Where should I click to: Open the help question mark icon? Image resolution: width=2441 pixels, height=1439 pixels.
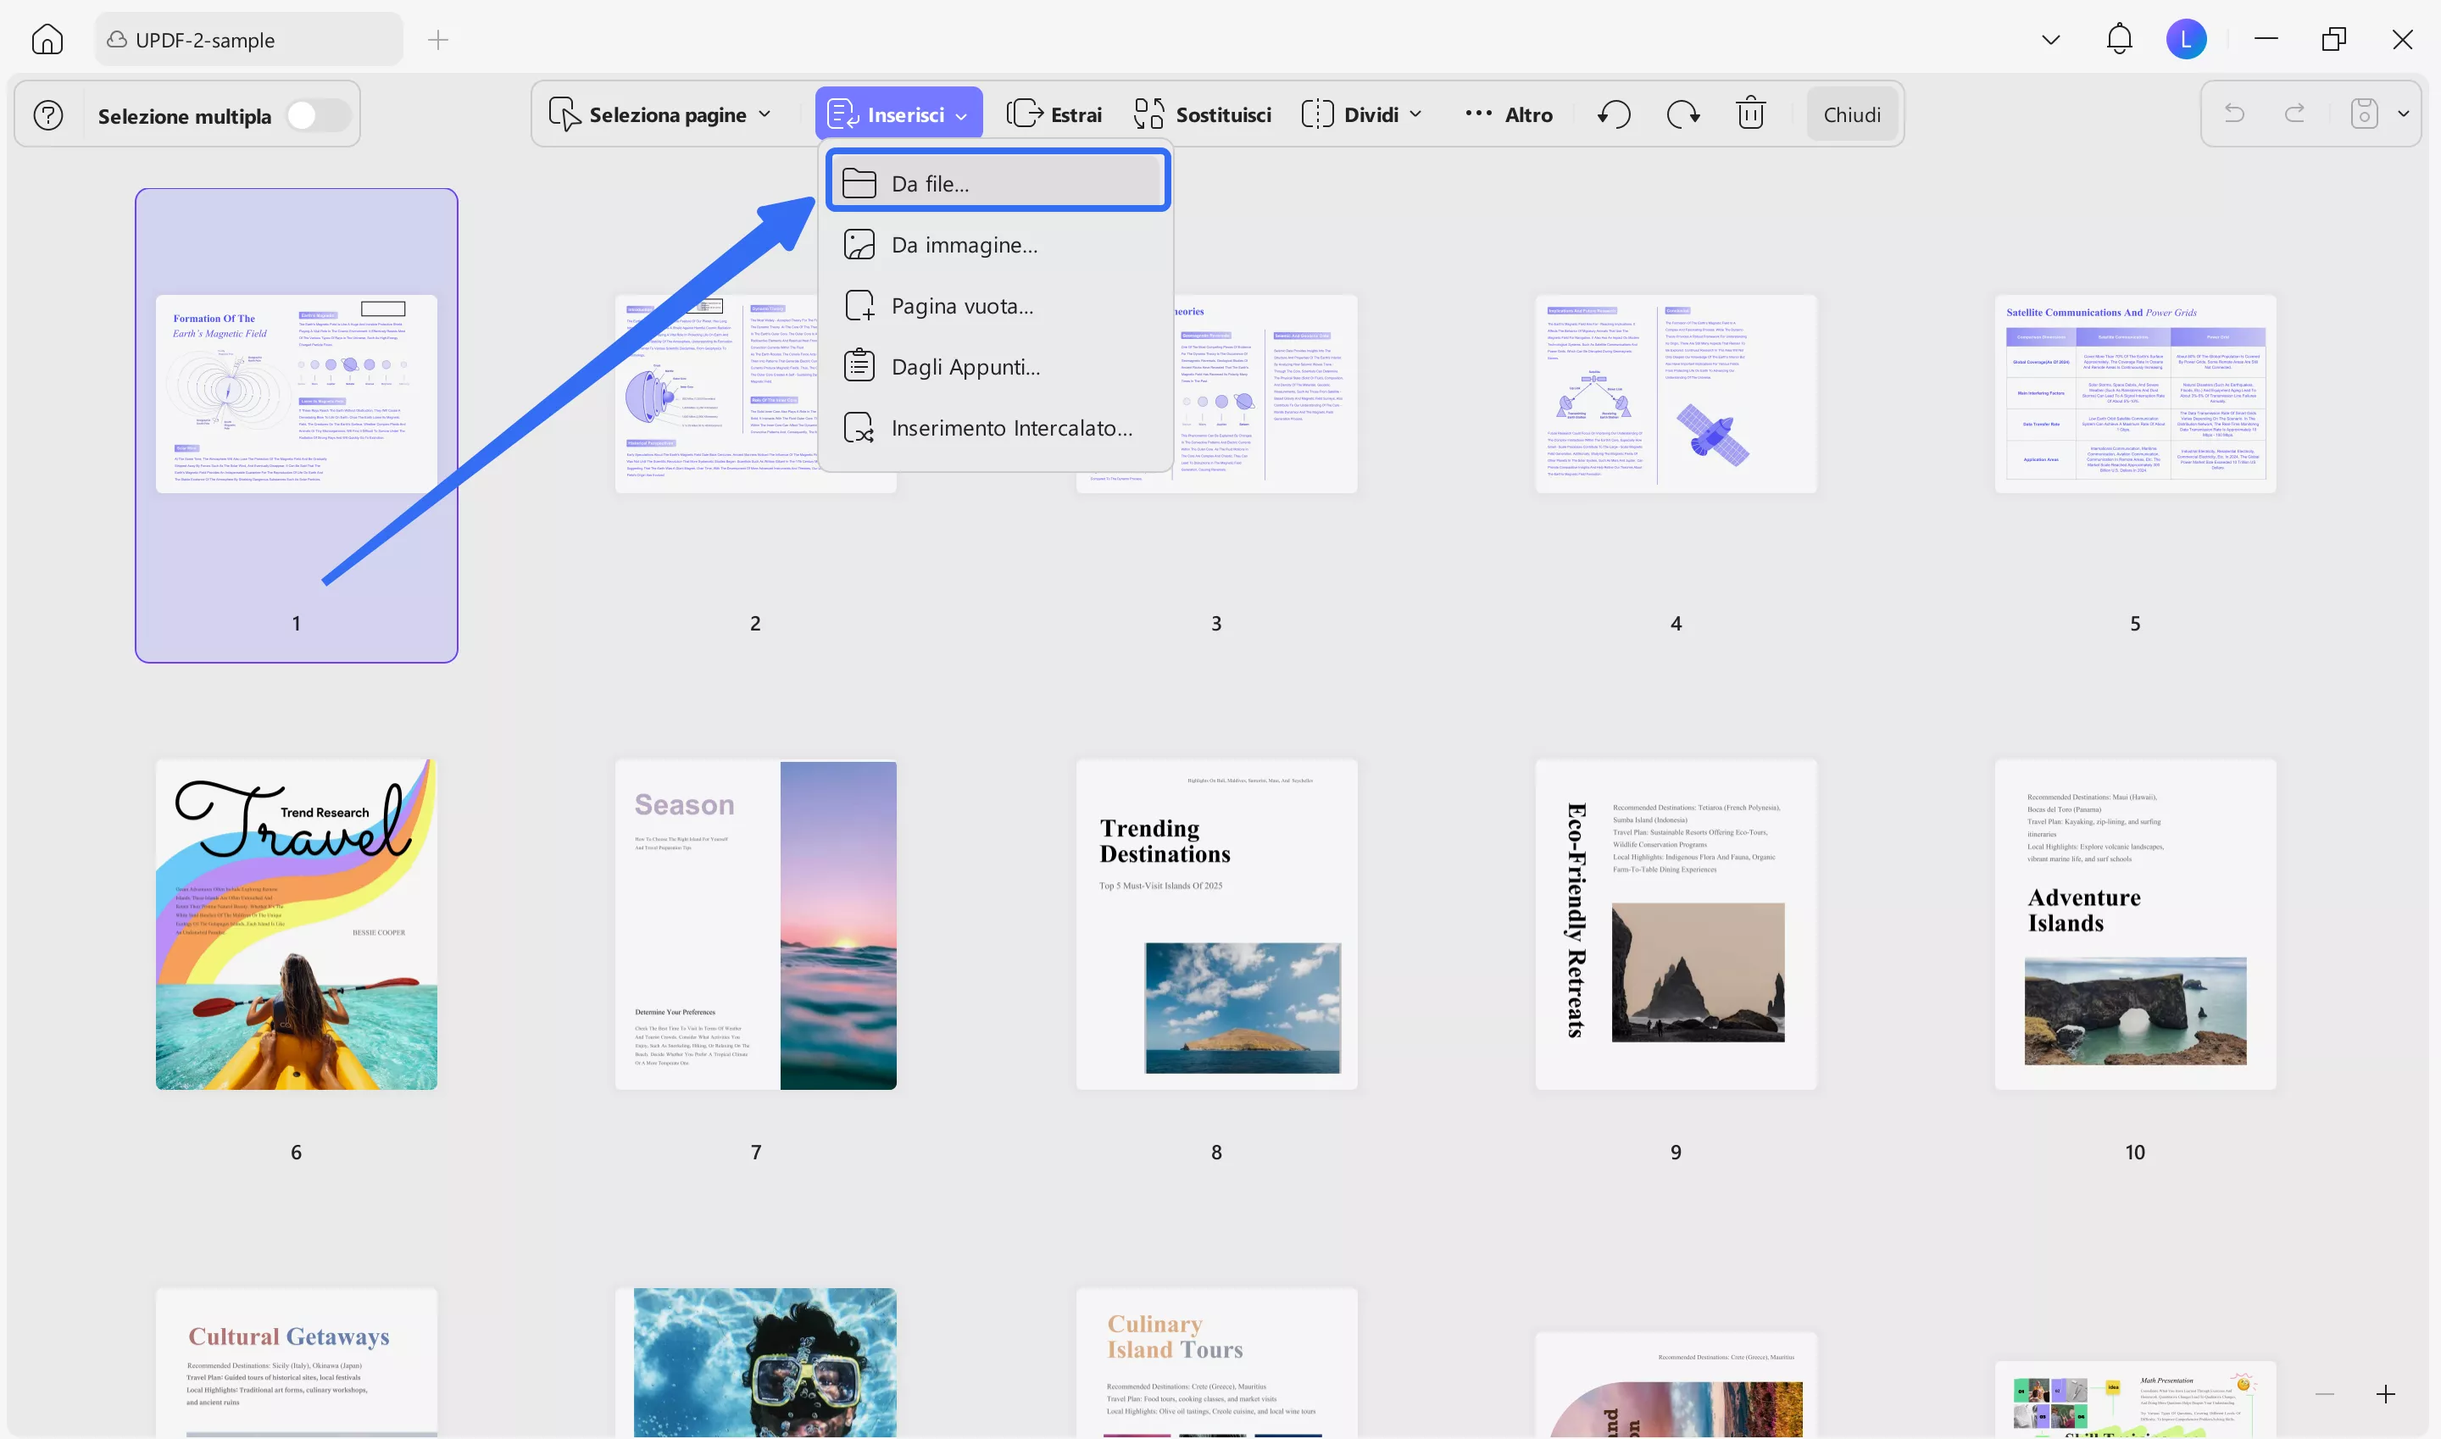(48, 115)
